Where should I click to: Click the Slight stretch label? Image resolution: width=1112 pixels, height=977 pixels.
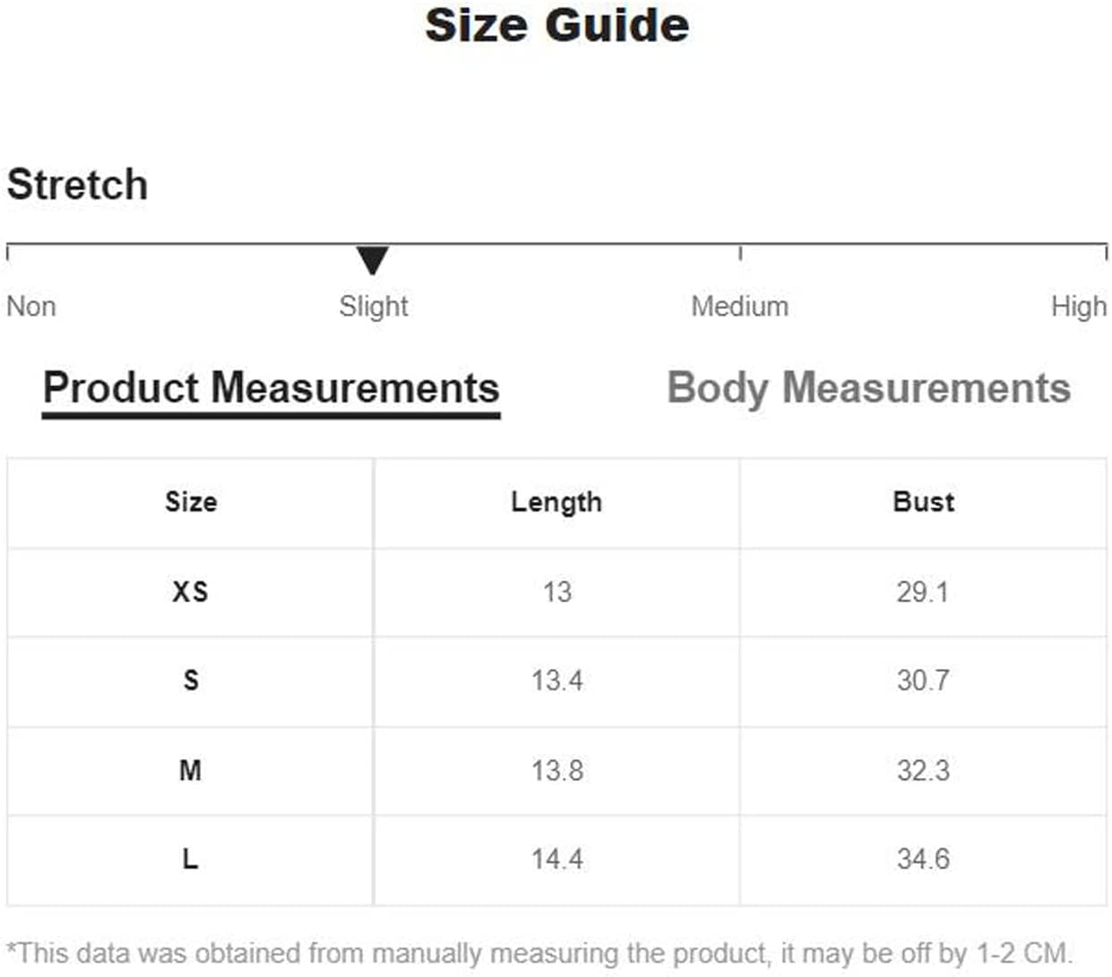point(373,307)
